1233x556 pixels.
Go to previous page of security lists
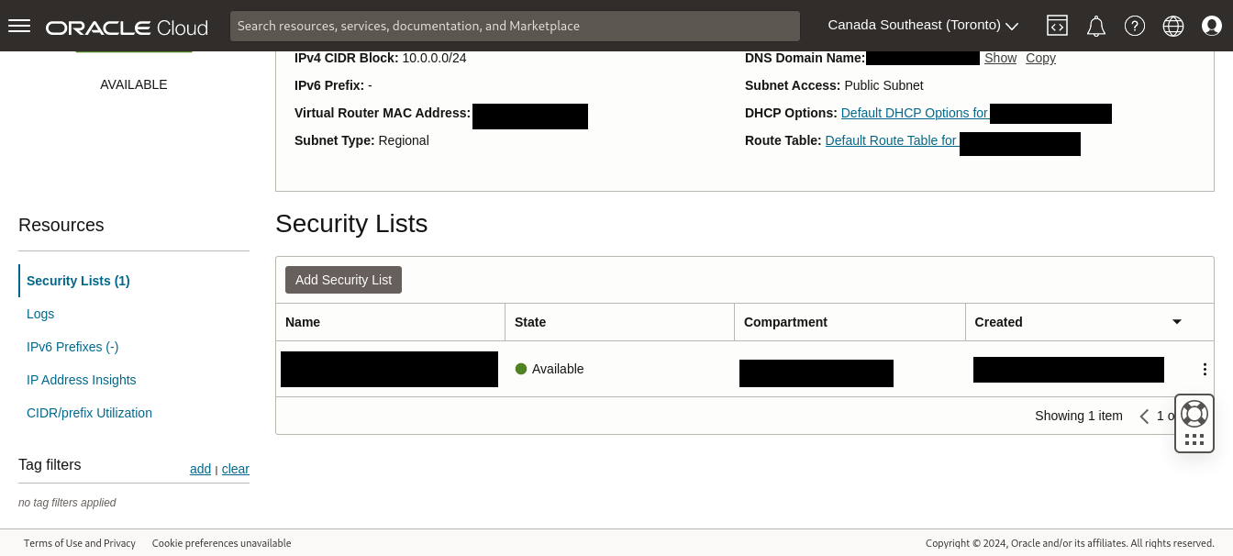(x=1144, y=417)
